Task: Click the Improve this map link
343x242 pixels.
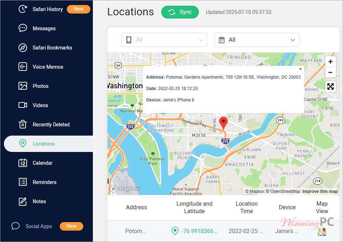Action: pos(320,191)
